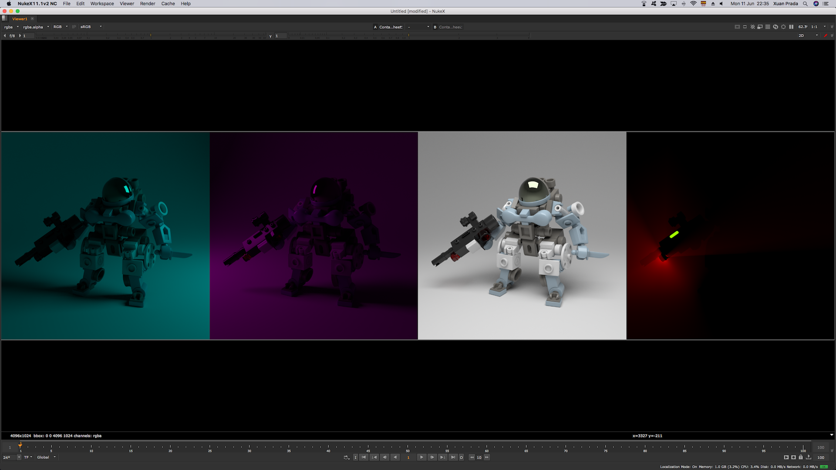Open the sRGB viewer LUT dropdown
Image resolution: width=836 pixels, height=470 pixels.
[x=91, y=27]
